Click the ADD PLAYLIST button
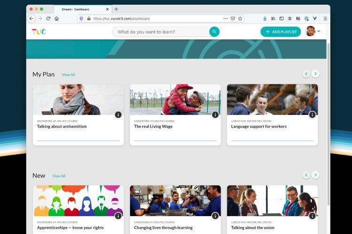The image size is (352, 234). (281, 32)
